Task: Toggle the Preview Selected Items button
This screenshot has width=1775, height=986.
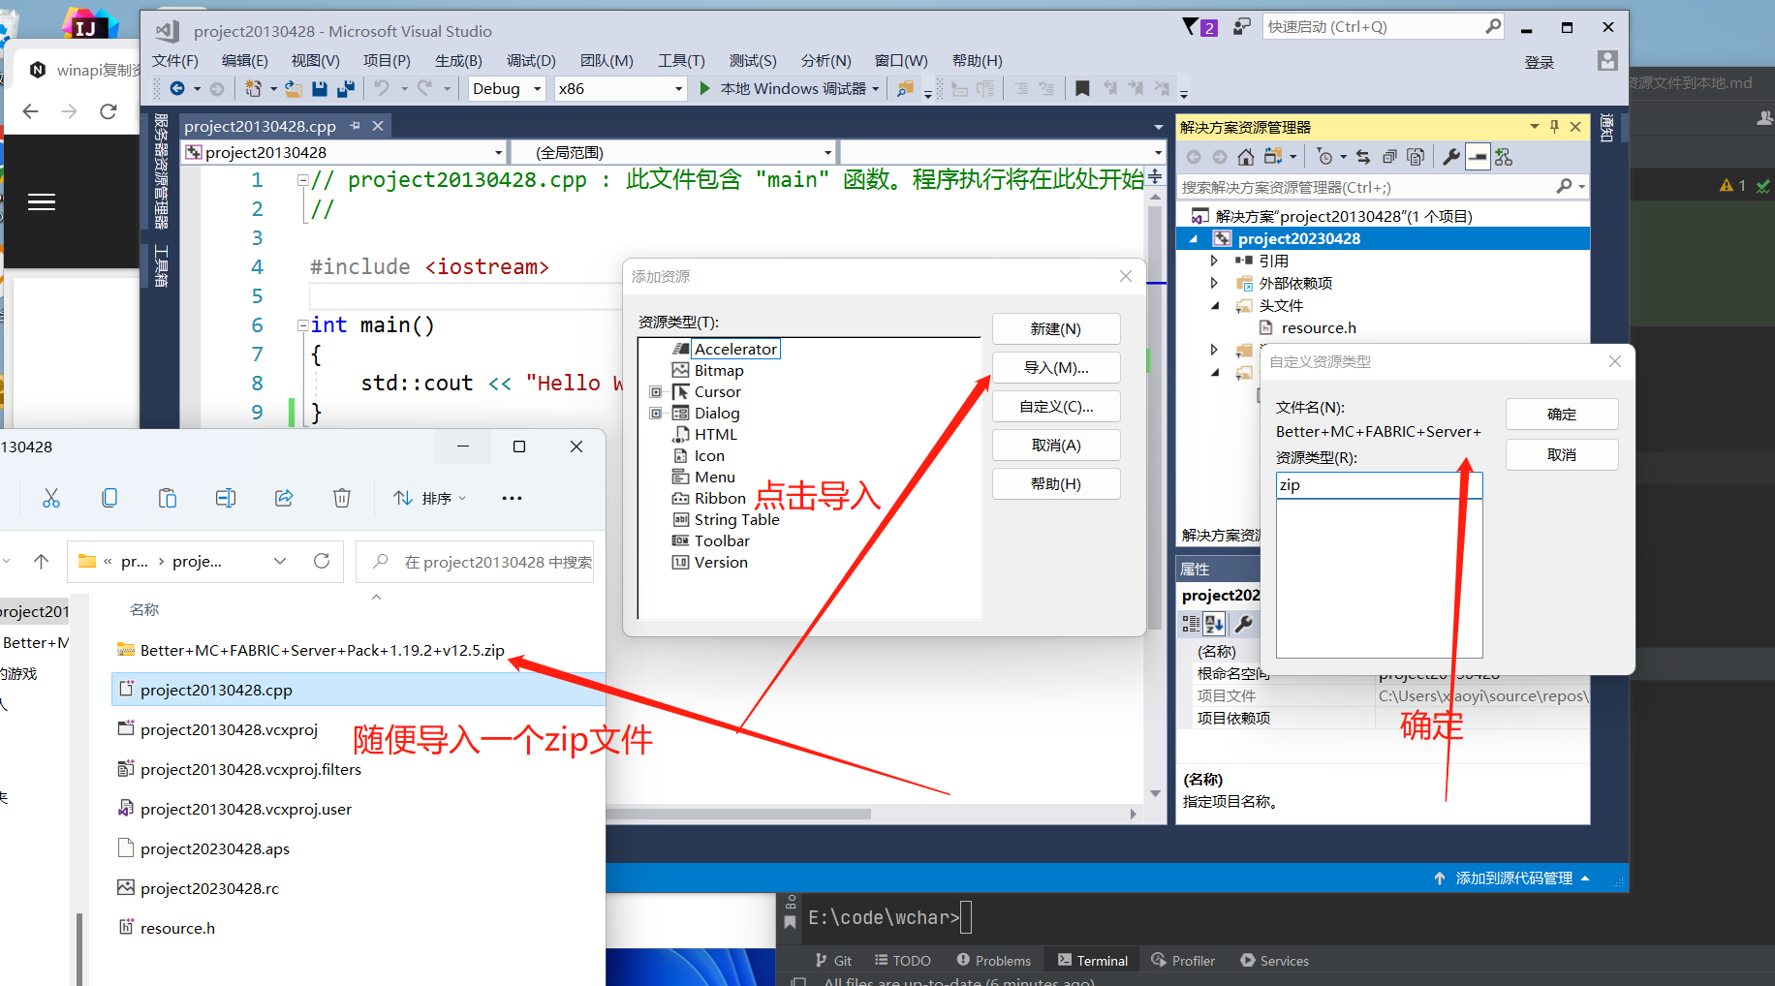Action: coord(1478,157)
